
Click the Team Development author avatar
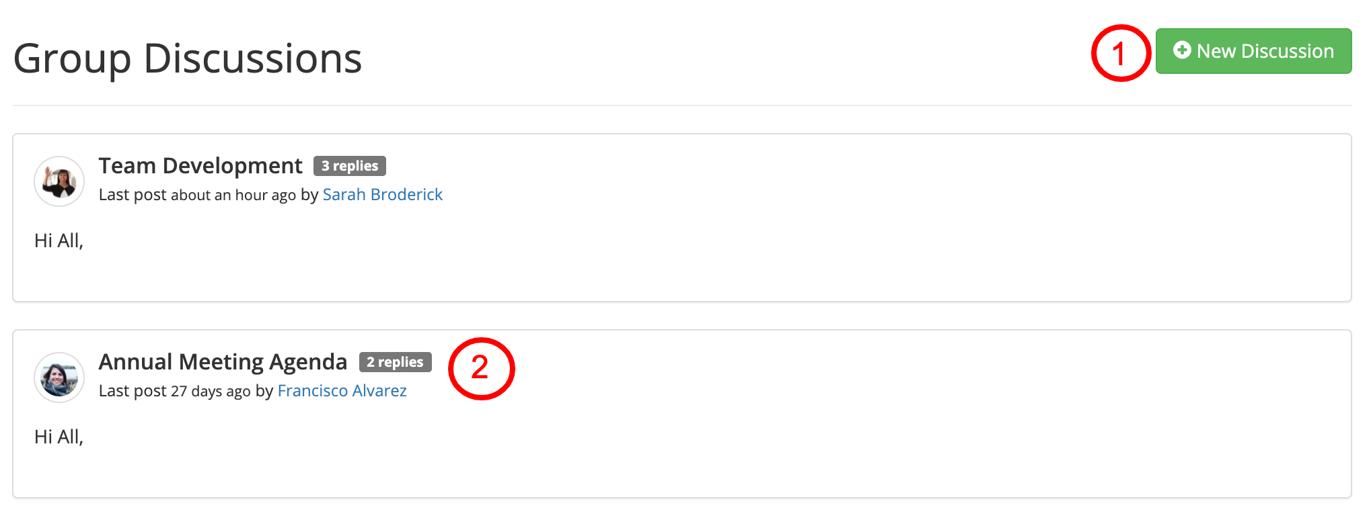pos(59,181)
